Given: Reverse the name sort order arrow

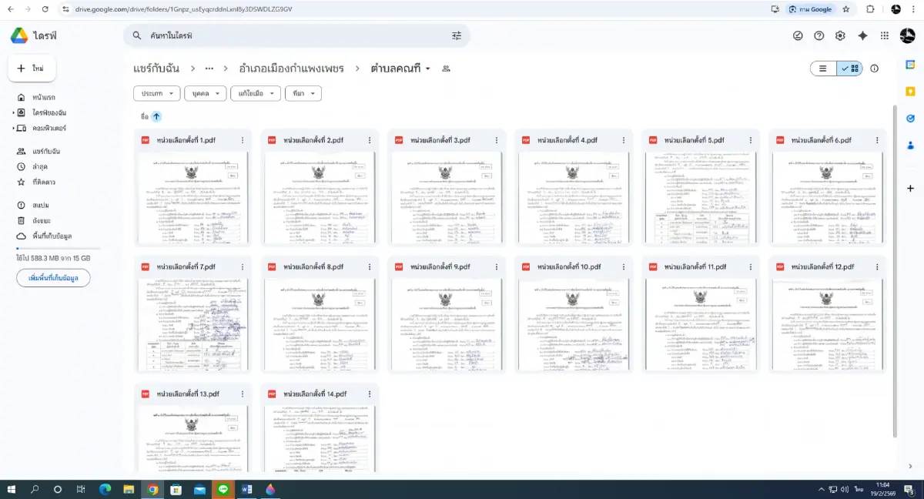Looking at the screenshot, I should [156, 116].
